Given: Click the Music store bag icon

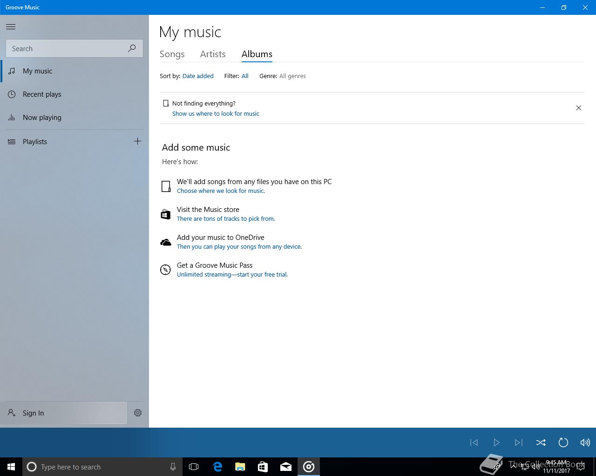Looking at the screenshot, I should tap(165, 214).
